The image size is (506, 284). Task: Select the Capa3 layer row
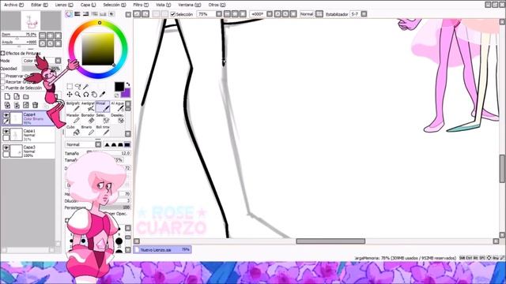[x=28, y=151]
